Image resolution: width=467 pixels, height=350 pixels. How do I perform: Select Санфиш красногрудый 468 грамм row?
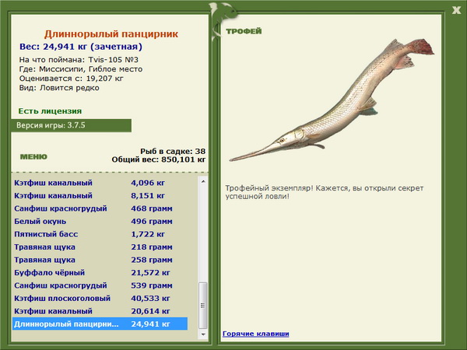[100, 208]
